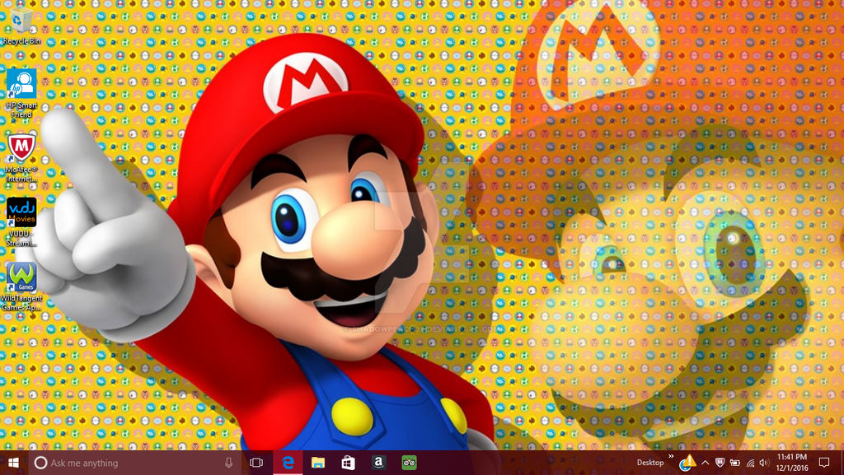Click the battery power tray icon
Viewport: 844px width, 475px height.
pyautogui.click(x=735, y=463)
